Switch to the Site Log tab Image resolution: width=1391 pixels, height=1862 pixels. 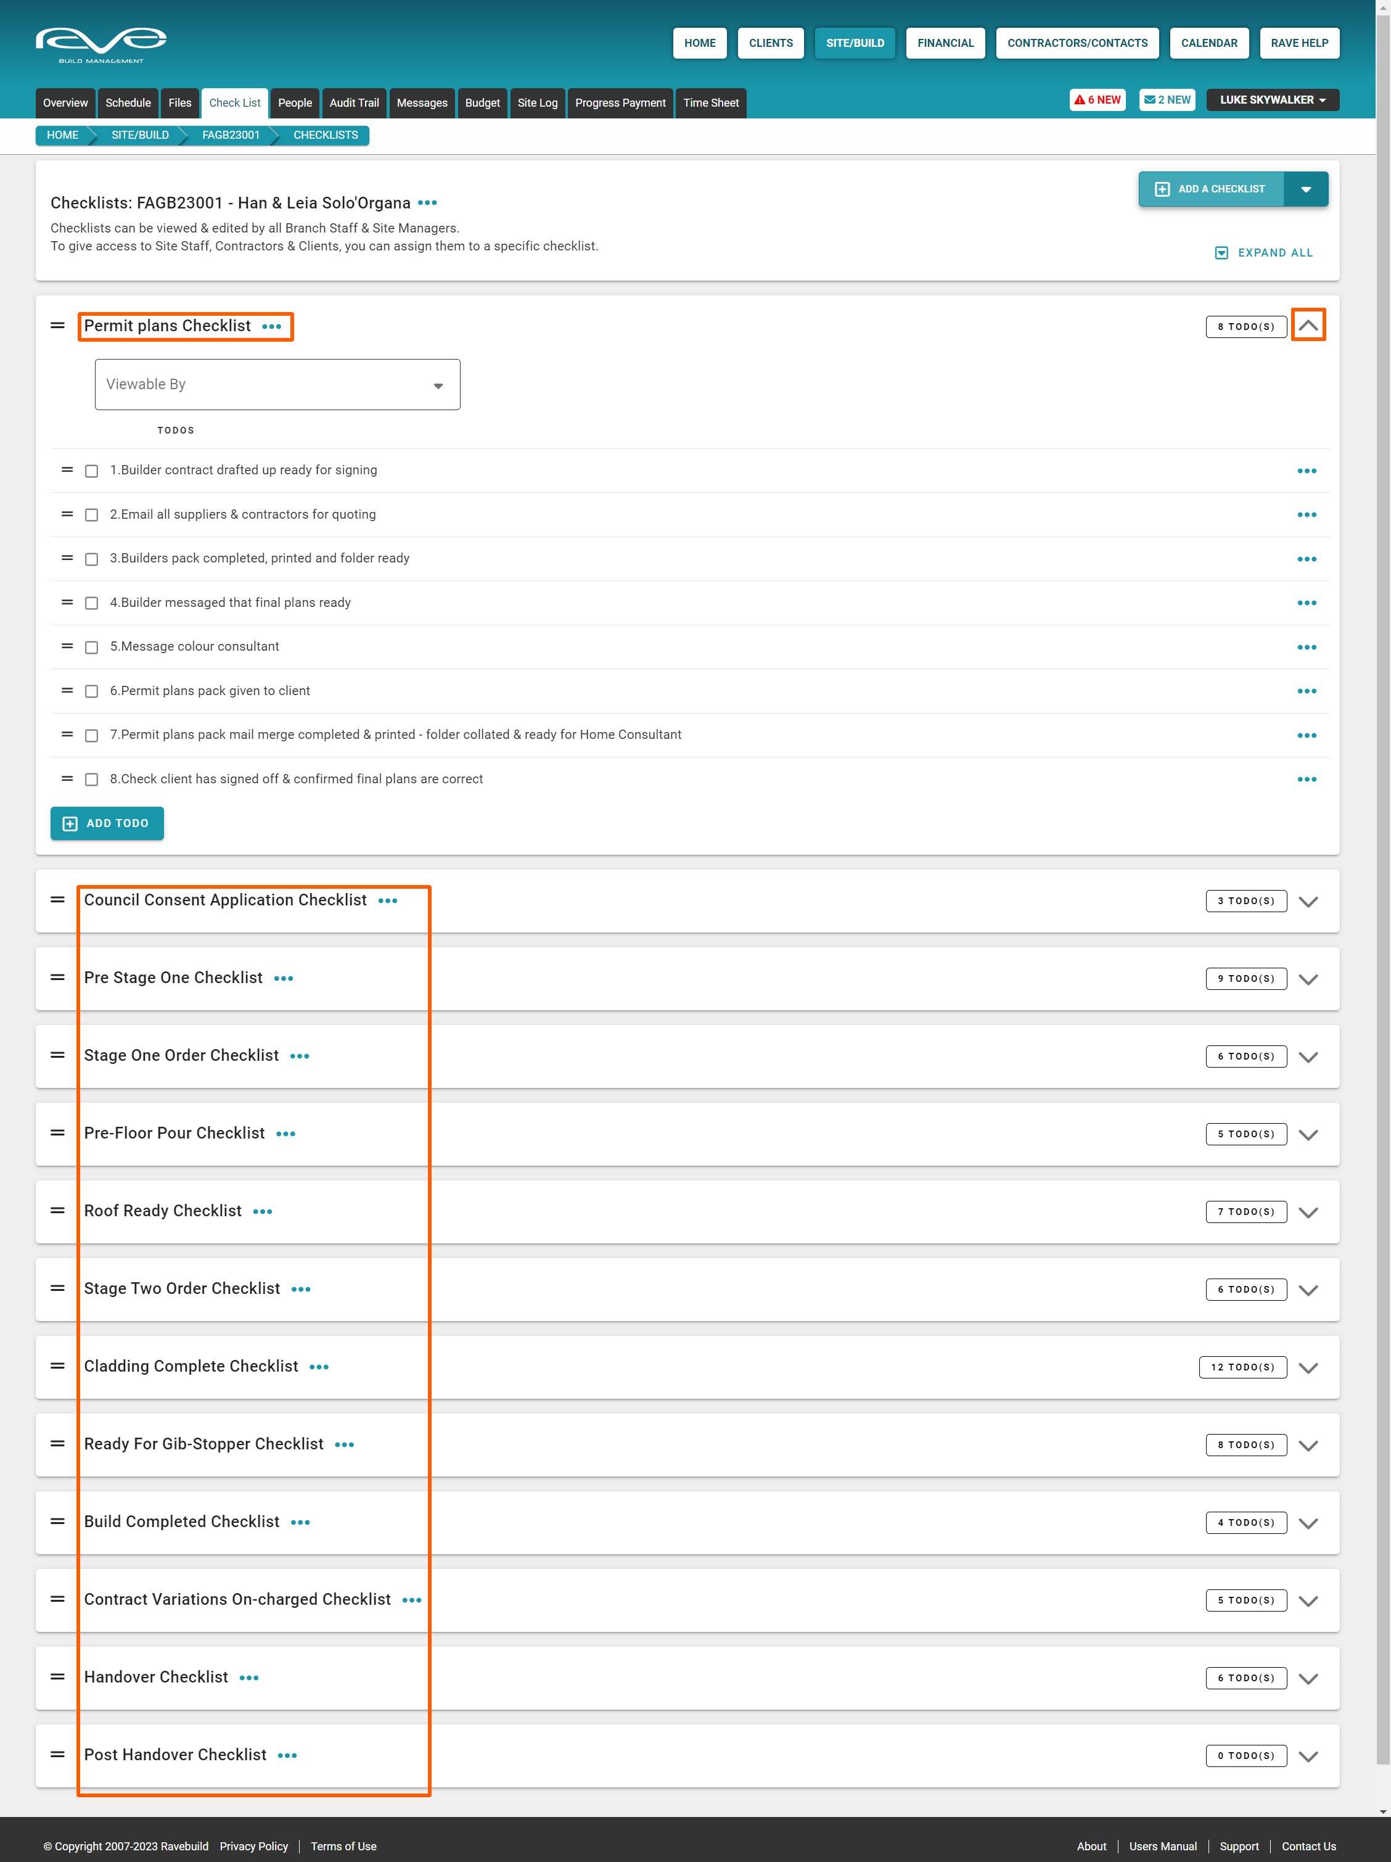[537, 103]
